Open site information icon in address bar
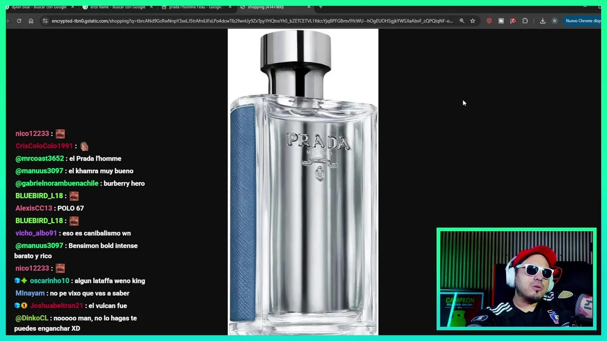 pyautogui.click(x=45, y=21)
